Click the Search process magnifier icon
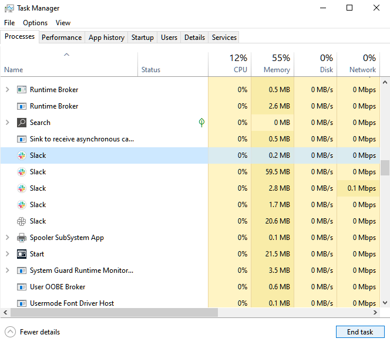 point(22,123)
